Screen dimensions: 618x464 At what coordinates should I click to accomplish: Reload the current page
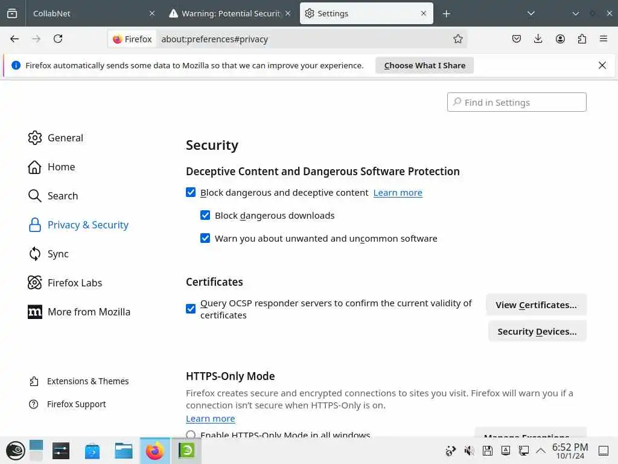coord(58,39)
